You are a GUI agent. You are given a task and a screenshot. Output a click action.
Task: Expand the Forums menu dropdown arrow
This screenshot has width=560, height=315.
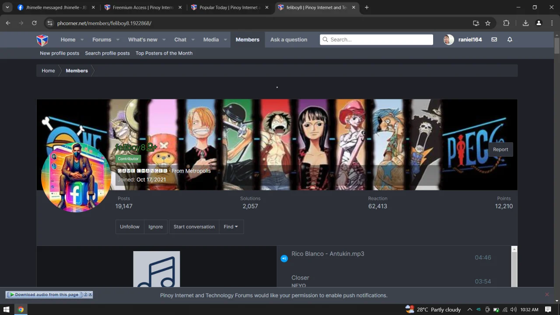tap(118, 40)
